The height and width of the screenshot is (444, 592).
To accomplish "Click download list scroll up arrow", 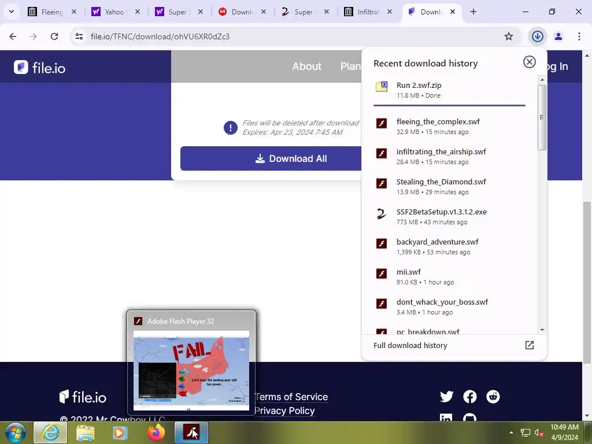I will click(x=542, y=80).
